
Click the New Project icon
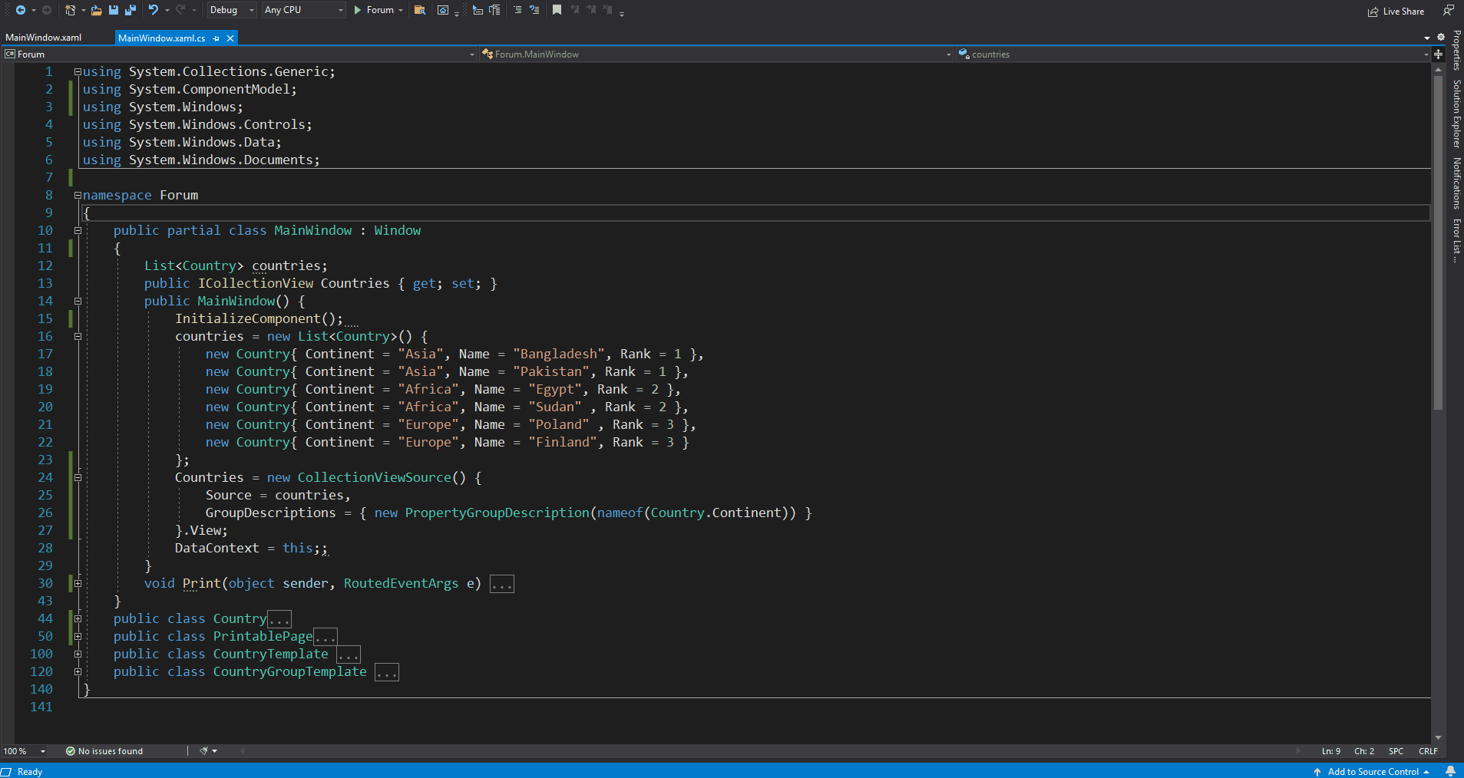coord(71,10)
